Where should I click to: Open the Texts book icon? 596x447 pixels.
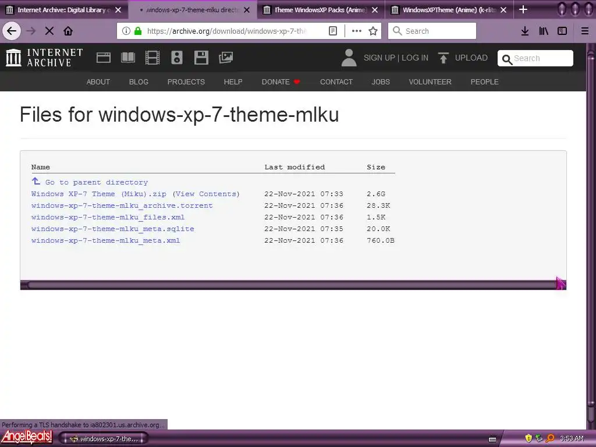(127, 58)
